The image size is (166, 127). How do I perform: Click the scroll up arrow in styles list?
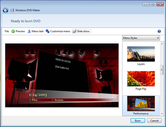point(162,44)
